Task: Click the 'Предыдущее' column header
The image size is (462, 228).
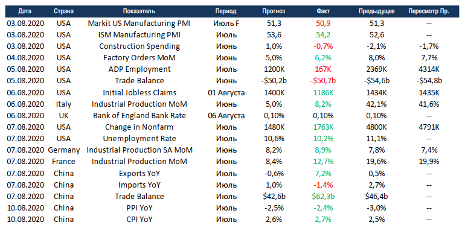Action: click(x=377, y=11)
